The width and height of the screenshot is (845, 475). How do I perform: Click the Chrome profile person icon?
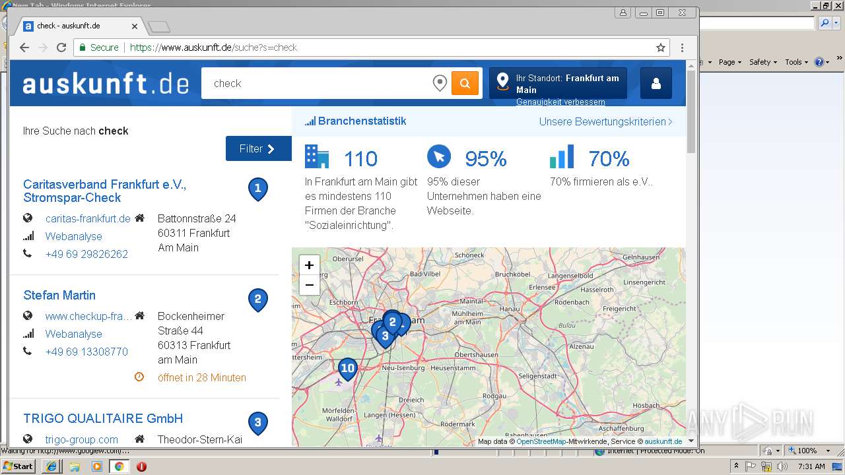coord(623,13)
